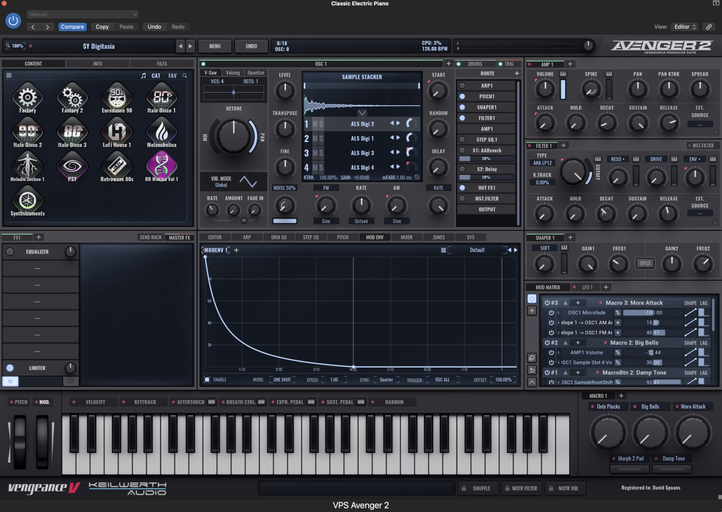Viewport: 722px width, 512px height.
Task: Click the Compare button
Action: point(72,26)
